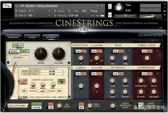Select CYCLE round robin mode

pyautogui.click(x=36, y=107)
